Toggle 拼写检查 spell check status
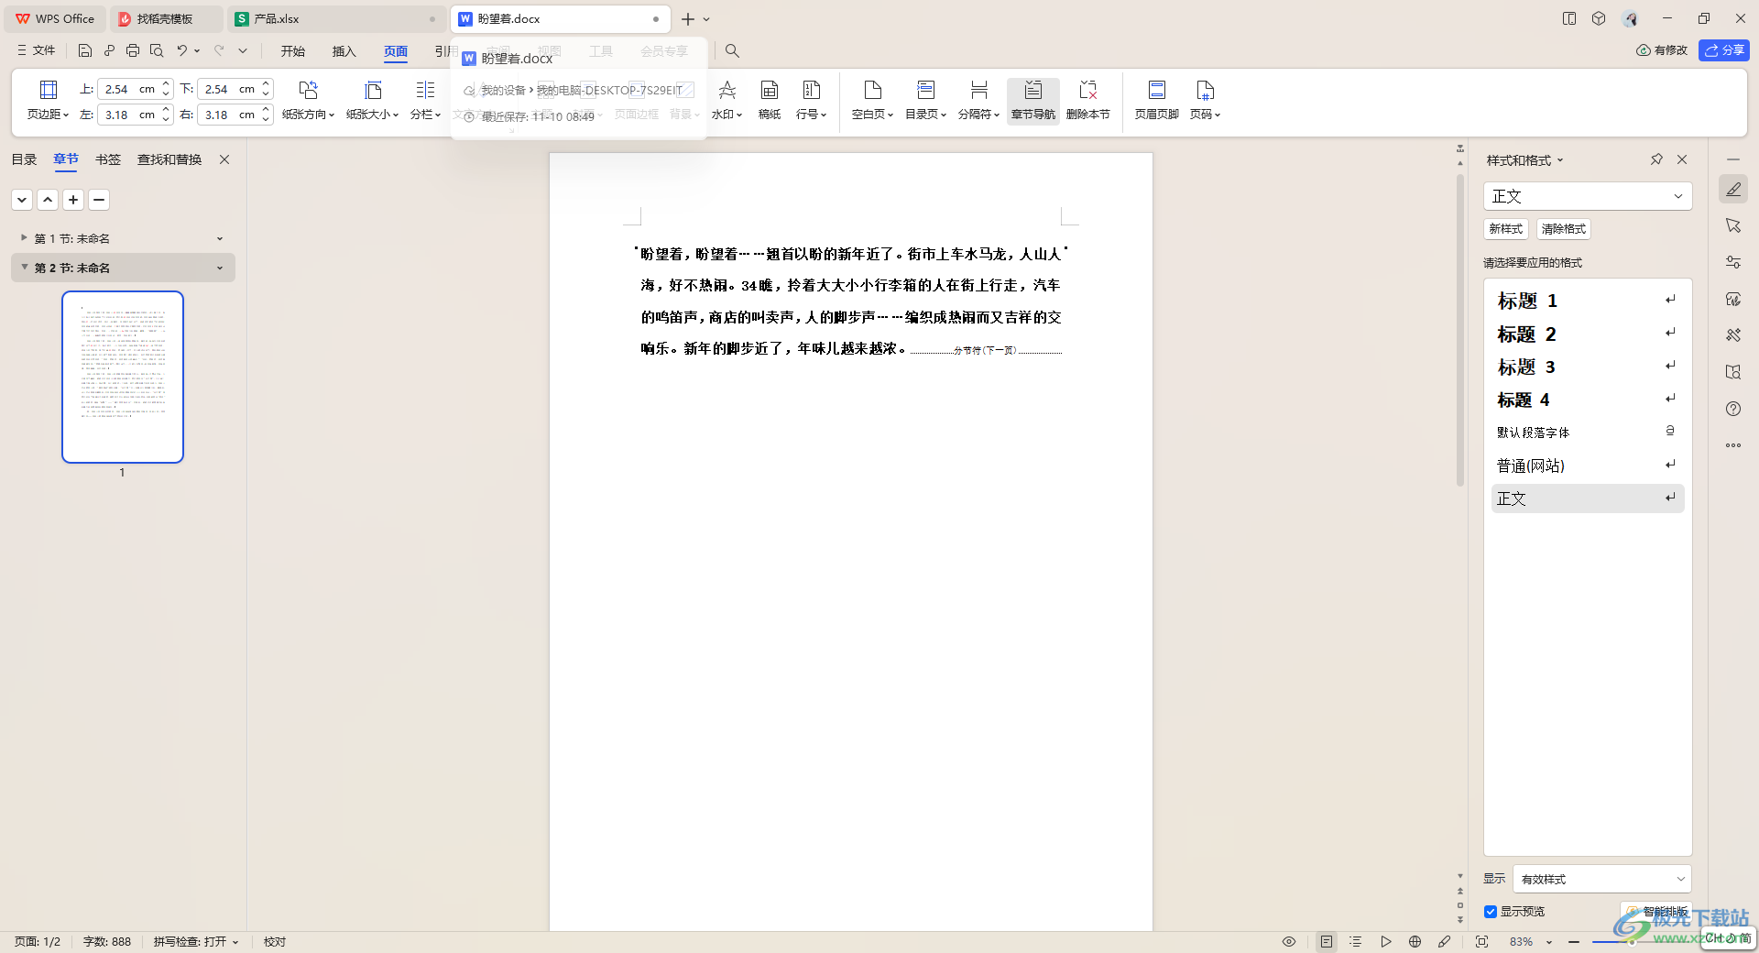 click(195, 941)
